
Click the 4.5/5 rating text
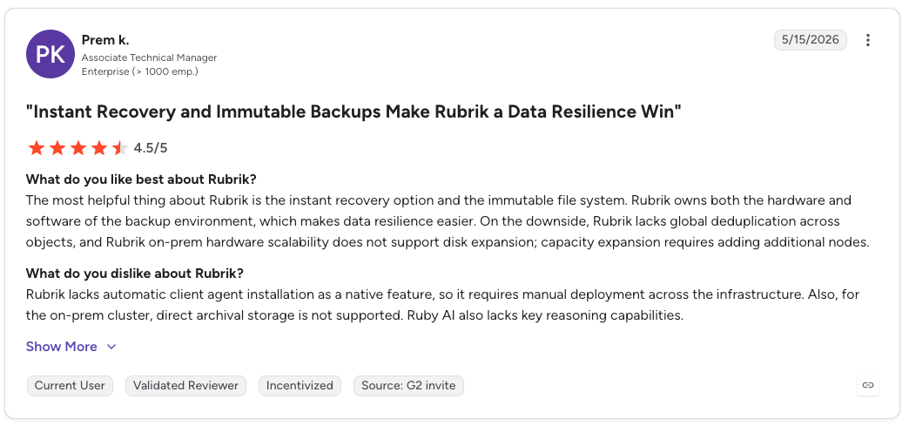tap(151, 148)
